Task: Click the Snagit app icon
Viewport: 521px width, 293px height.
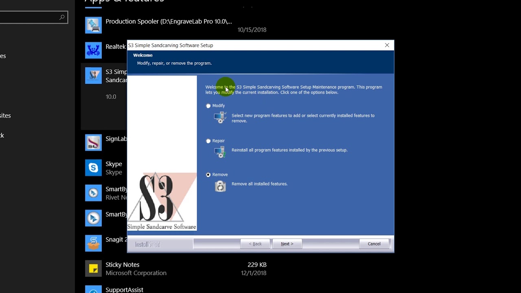Action: point(93,243)
